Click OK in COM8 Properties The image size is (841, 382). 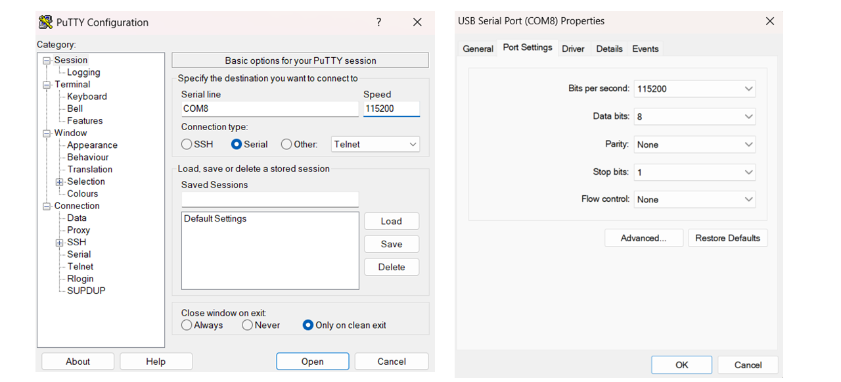[682, 365]
